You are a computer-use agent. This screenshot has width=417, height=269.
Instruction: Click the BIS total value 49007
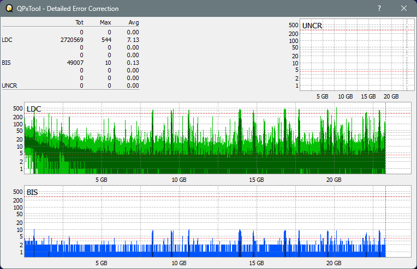pos(75,63)
